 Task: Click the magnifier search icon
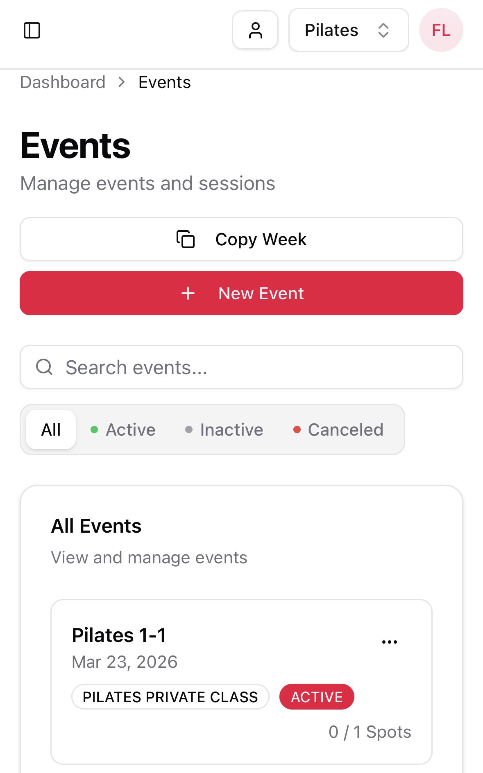[x=44, y=367]
